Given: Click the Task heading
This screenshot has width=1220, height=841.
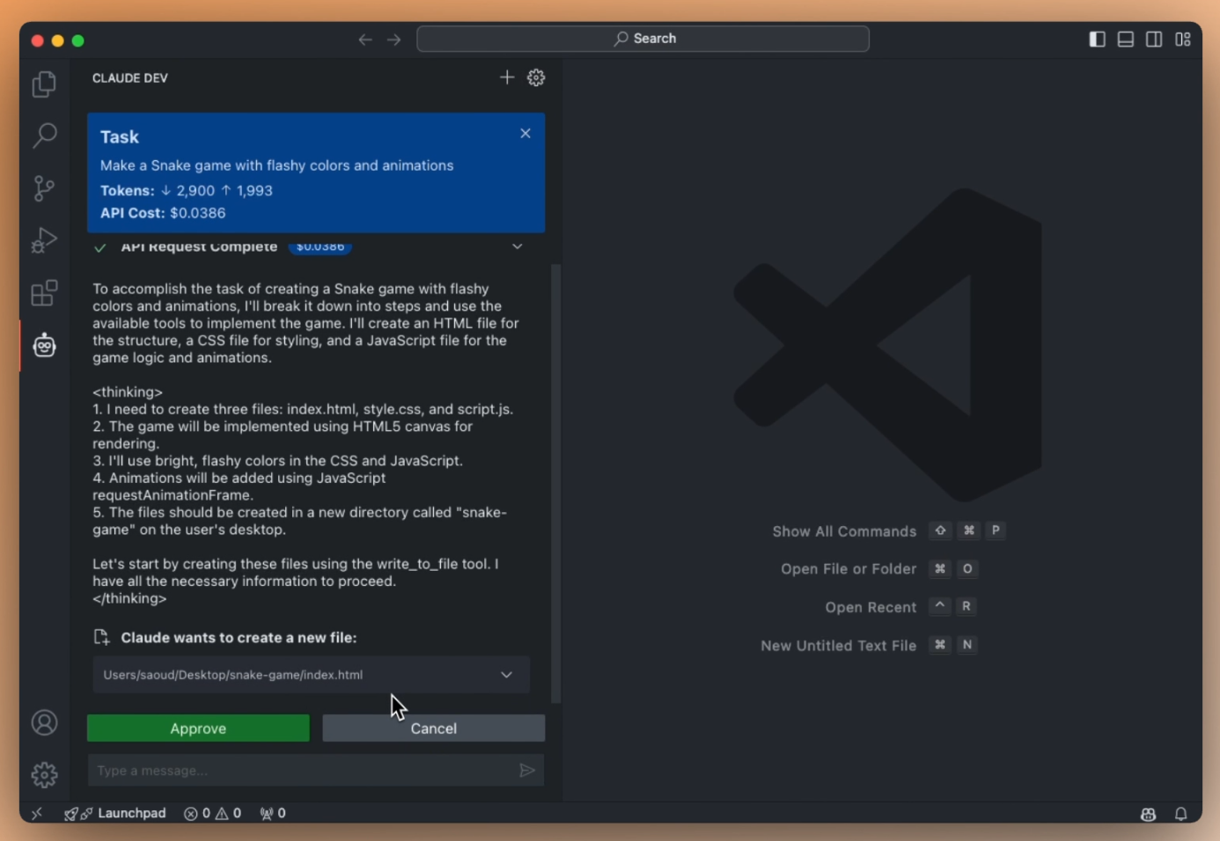Looking at the screenshot, I should (x=120, y=137).
